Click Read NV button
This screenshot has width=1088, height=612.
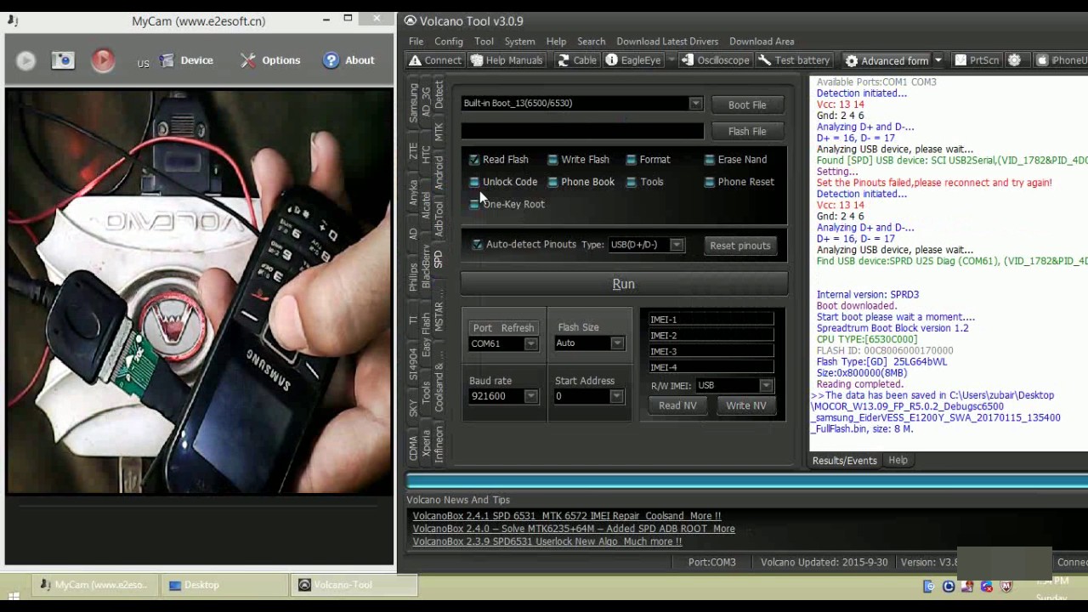tap(677, 405)
